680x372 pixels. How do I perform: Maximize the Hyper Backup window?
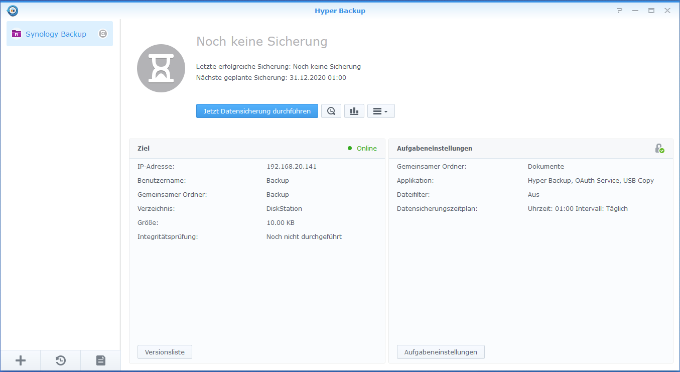[x=651, y=11]
